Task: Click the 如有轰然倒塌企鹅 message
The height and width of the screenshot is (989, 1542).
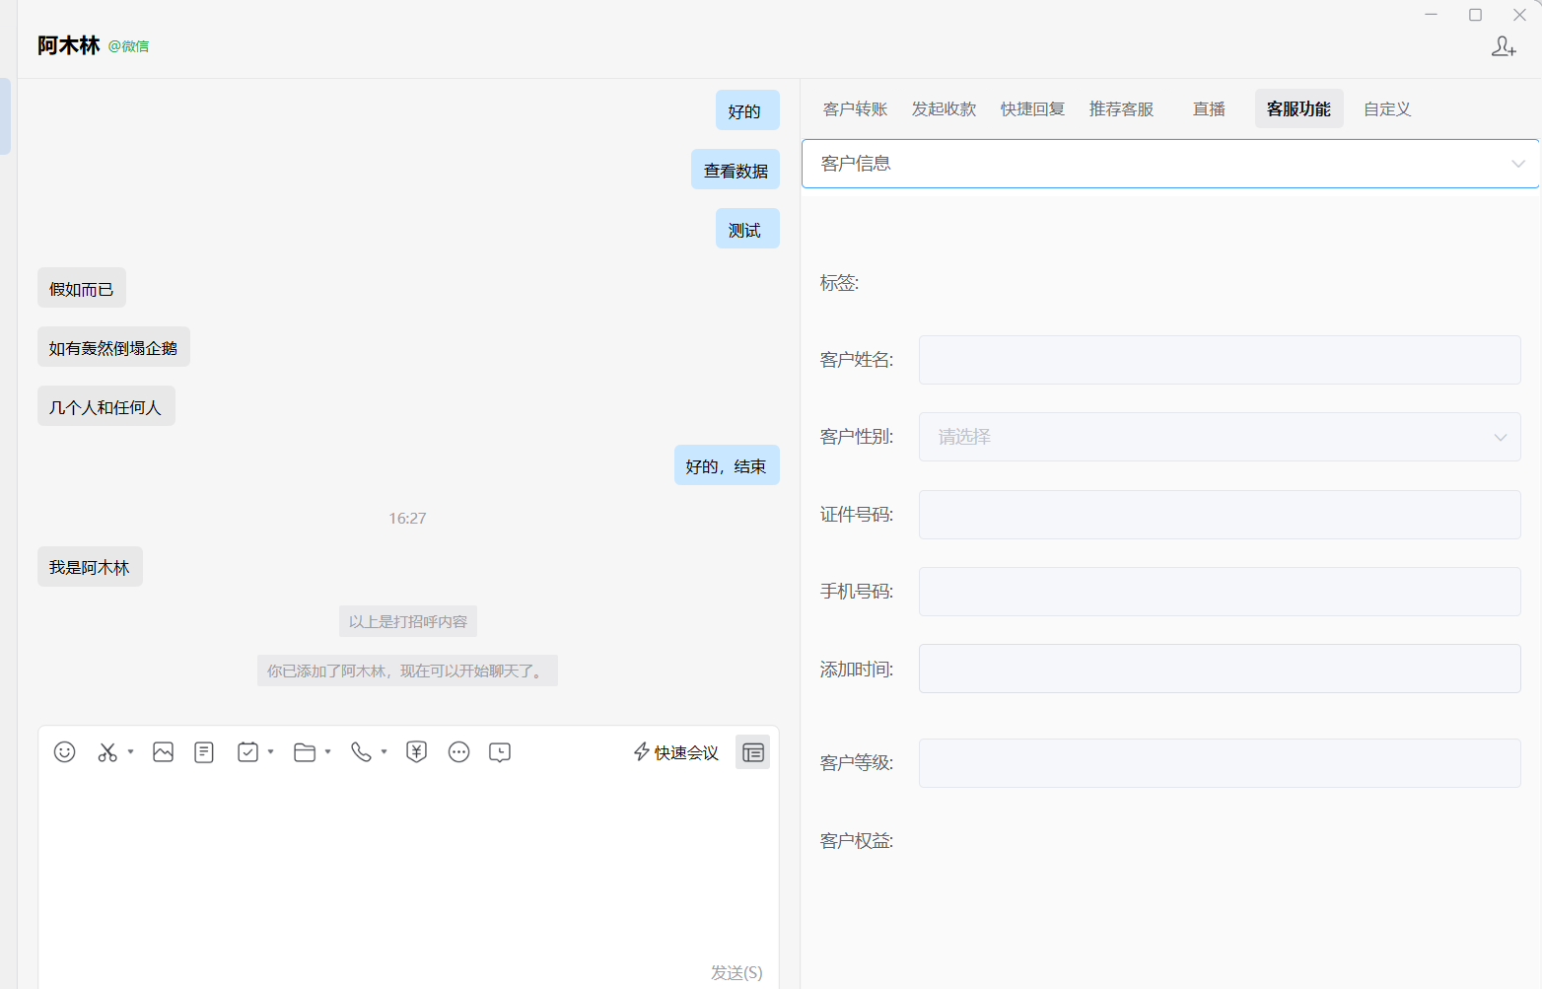Action: point(113,347)
